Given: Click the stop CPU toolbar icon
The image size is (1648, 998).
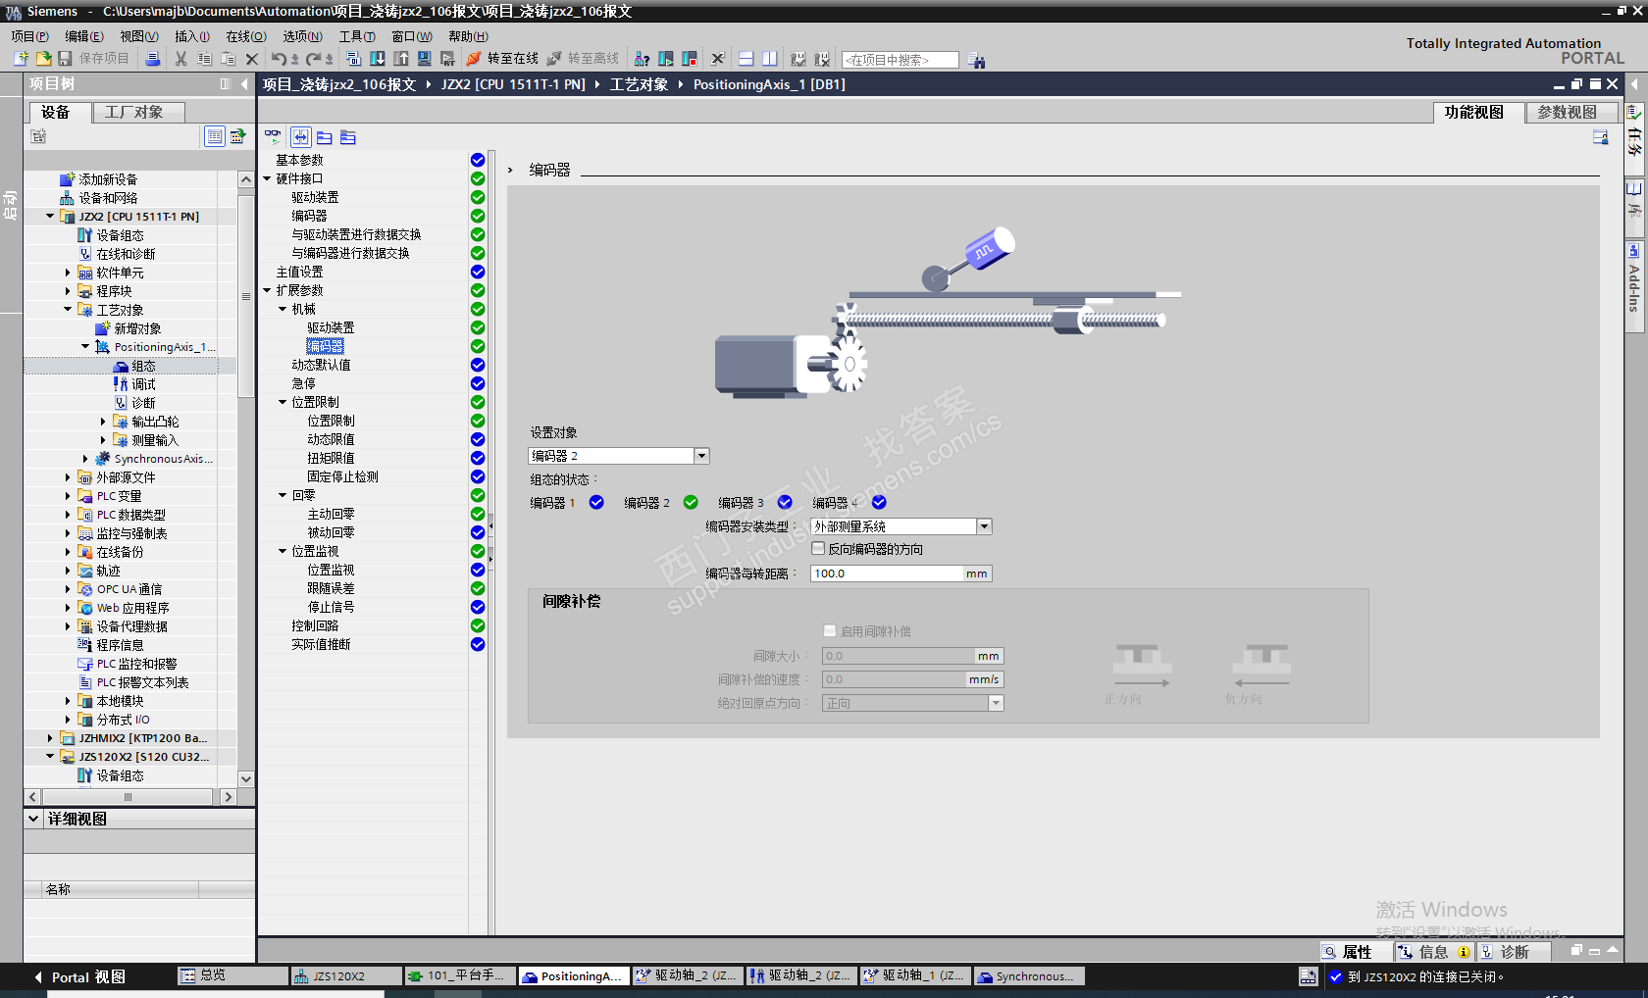Looking at the screenshot, I should click(x=690, y=59).
